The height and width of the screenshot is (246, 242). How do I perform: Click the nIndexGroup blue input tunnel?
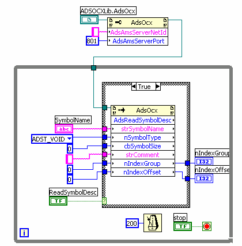click(x=104, y=163)
